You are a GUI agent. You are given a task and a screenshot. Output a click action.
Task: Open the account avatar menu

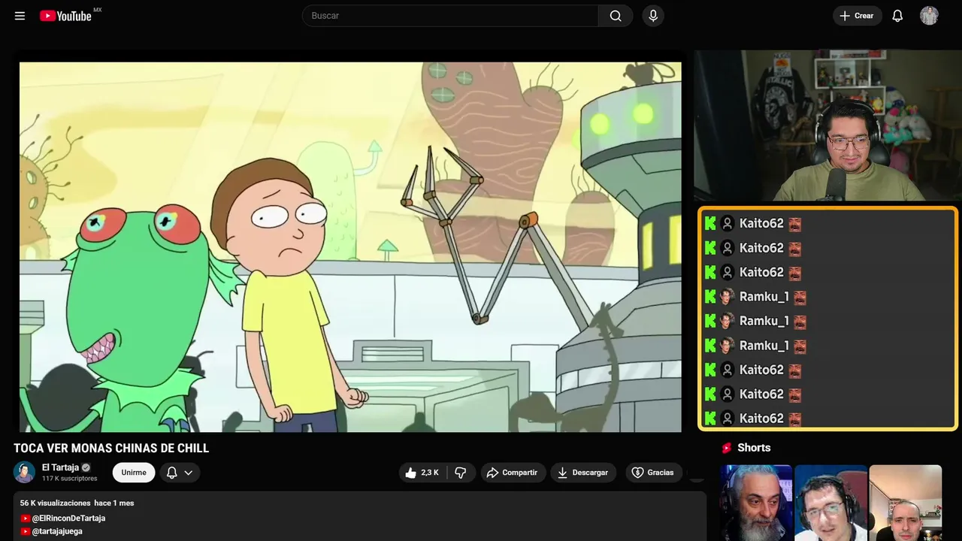(x=929, y=16)
